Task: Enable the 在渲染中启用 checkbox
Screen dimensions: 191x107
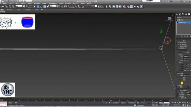Action: click(177, 43)
